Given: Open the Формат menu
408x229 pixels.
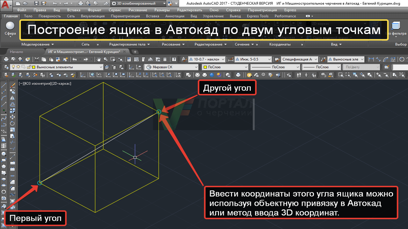Looking at the screenshot, I should [94, 10].
